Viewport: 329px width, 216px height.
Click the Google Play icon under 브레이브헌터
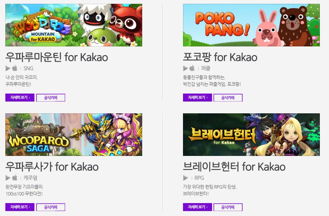186,178
